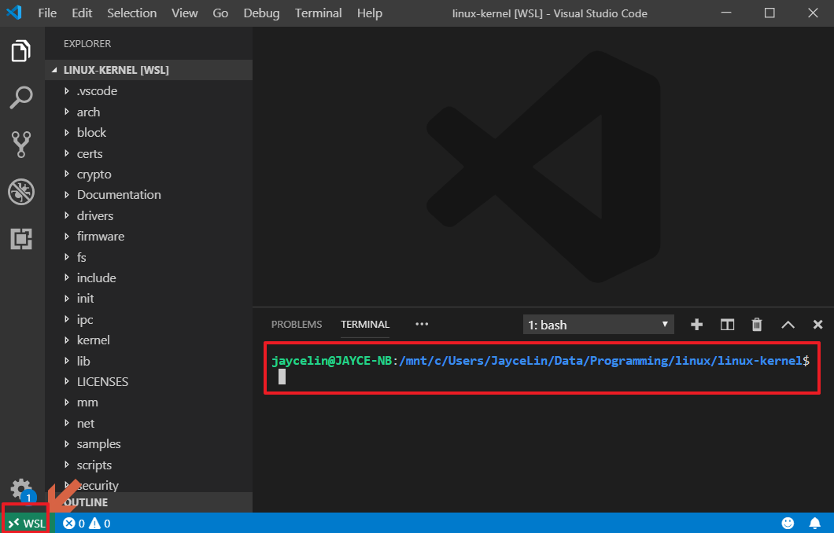Open the Edit menu

pyautogui.click(x=82, y=13)
